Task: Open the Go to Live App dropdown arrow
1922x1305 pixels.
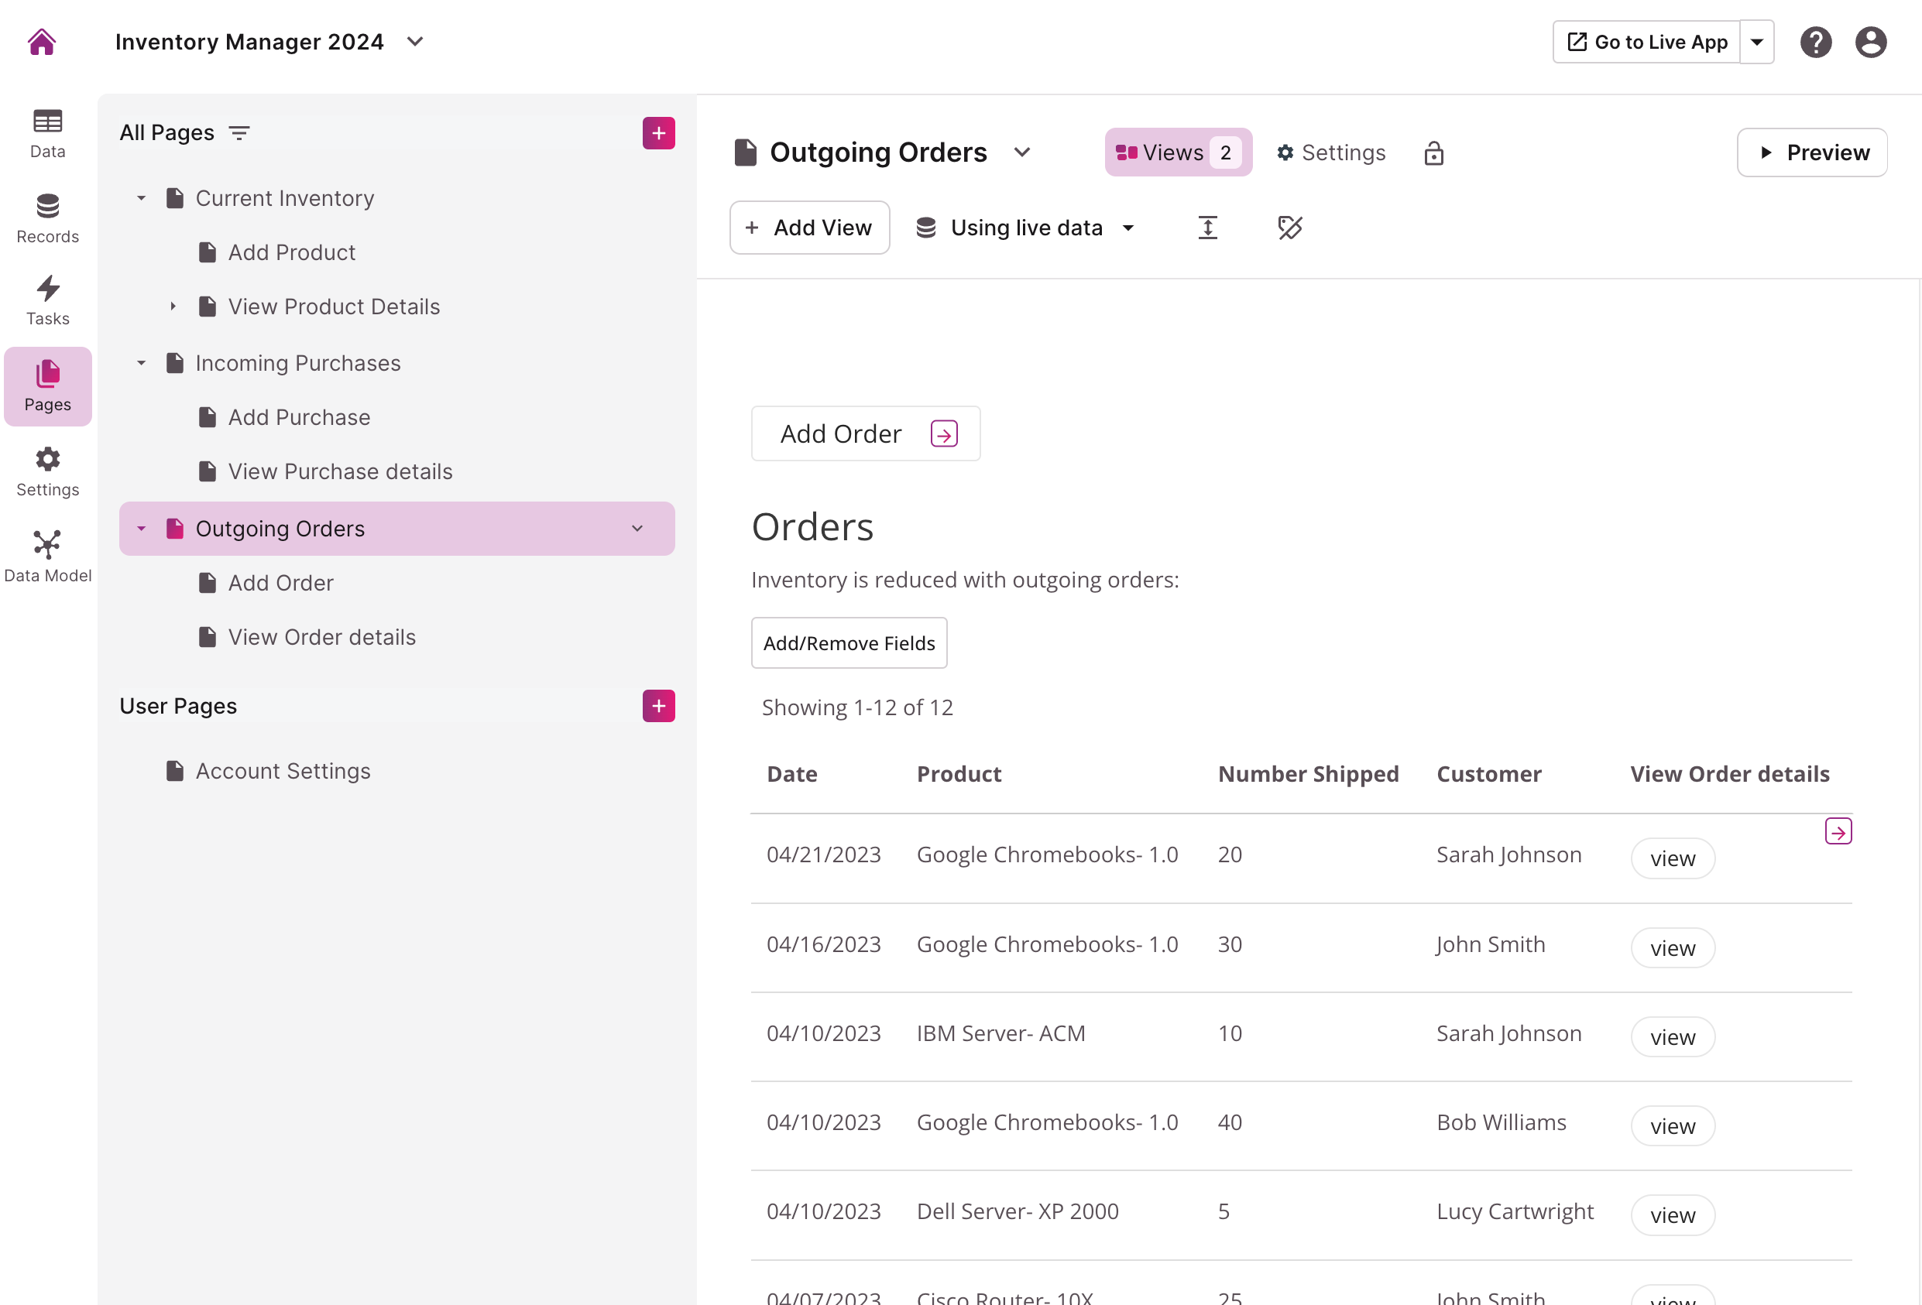Action: point(1756,42)
